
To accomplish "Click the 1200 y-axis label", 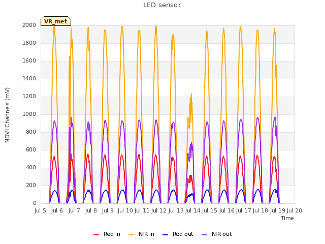I will point(29,96).
